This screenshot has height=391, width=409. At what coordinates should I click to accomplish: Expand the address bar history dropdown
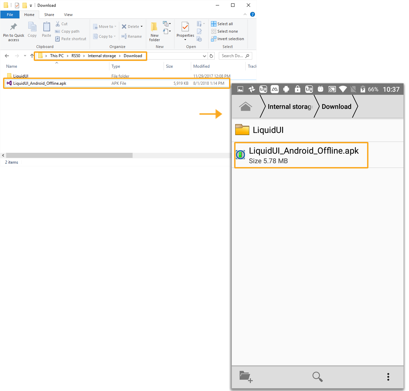coord(204,56)
